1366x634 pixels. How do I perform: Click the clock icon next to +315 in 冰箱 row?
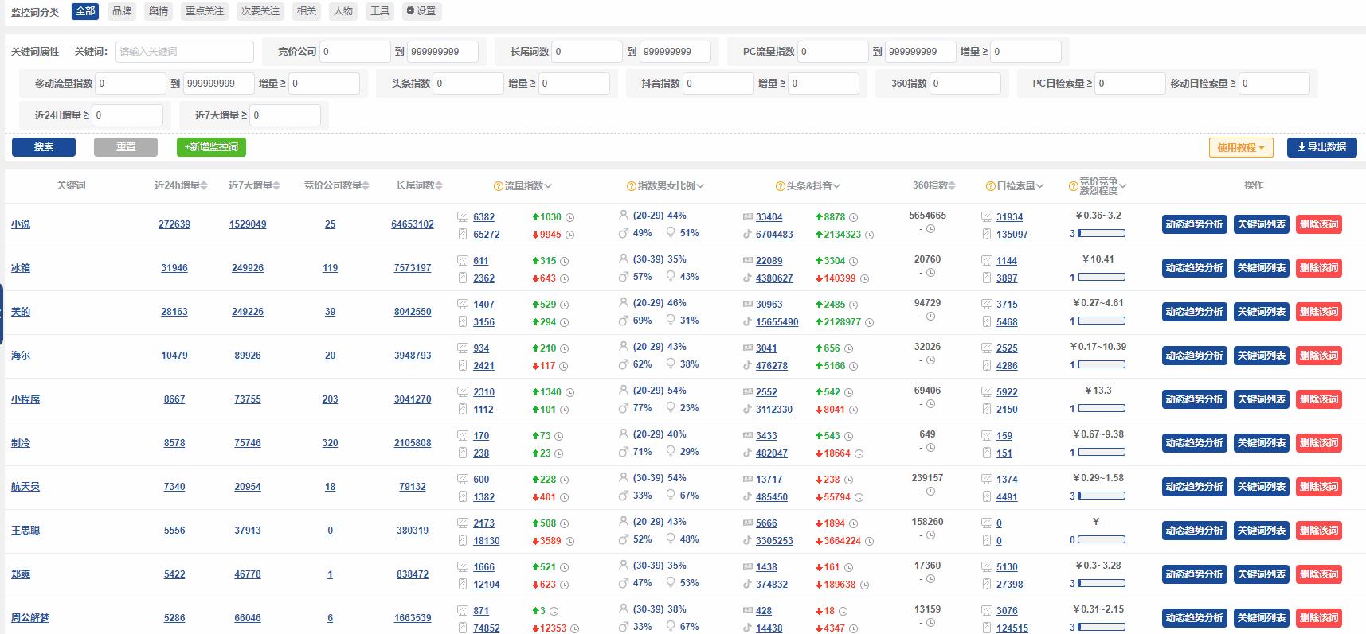point(565,261)
